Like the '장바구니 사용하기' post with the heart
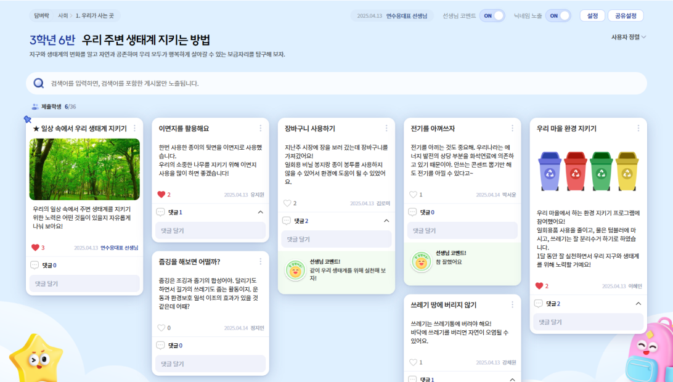This screenshot has height=382, width=673. tap(287, 203)
